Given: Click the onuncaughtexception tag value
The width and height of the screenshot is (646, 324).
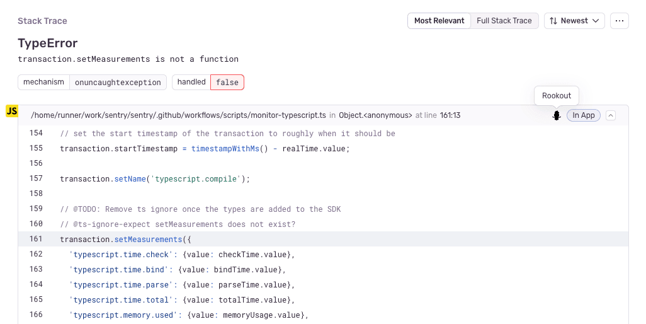Looking at the screenshot, I should coord(118,82).
